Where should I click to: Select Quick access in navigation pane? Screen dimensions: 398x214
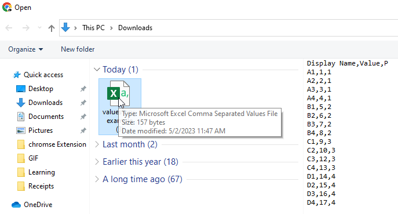coord(43,75)
